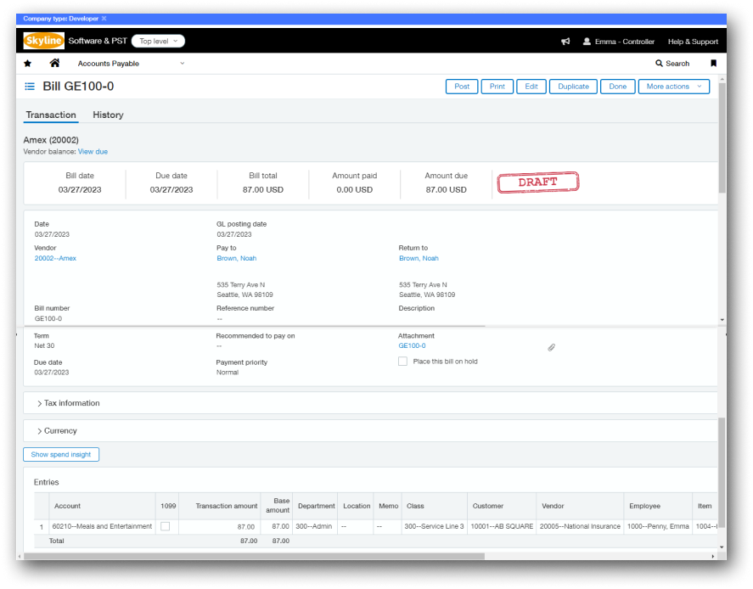Screen dimensions: 753x589
Task: Click Show spend insight button
Action: pyautogui.click(x=61, y=455)
